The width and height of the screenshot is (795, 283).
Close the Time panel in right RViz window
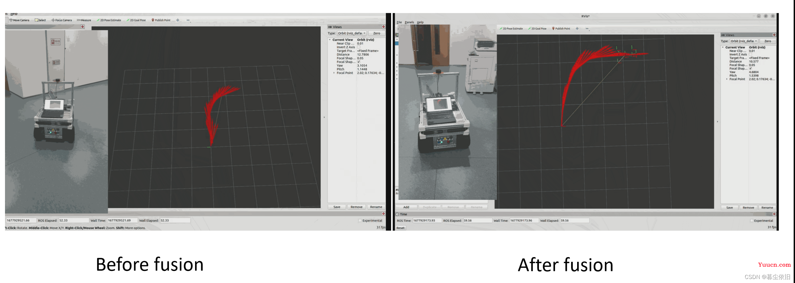774,214
